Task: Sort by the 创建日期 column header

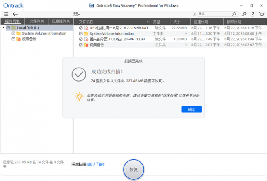Action: click(x=207, y=22)
